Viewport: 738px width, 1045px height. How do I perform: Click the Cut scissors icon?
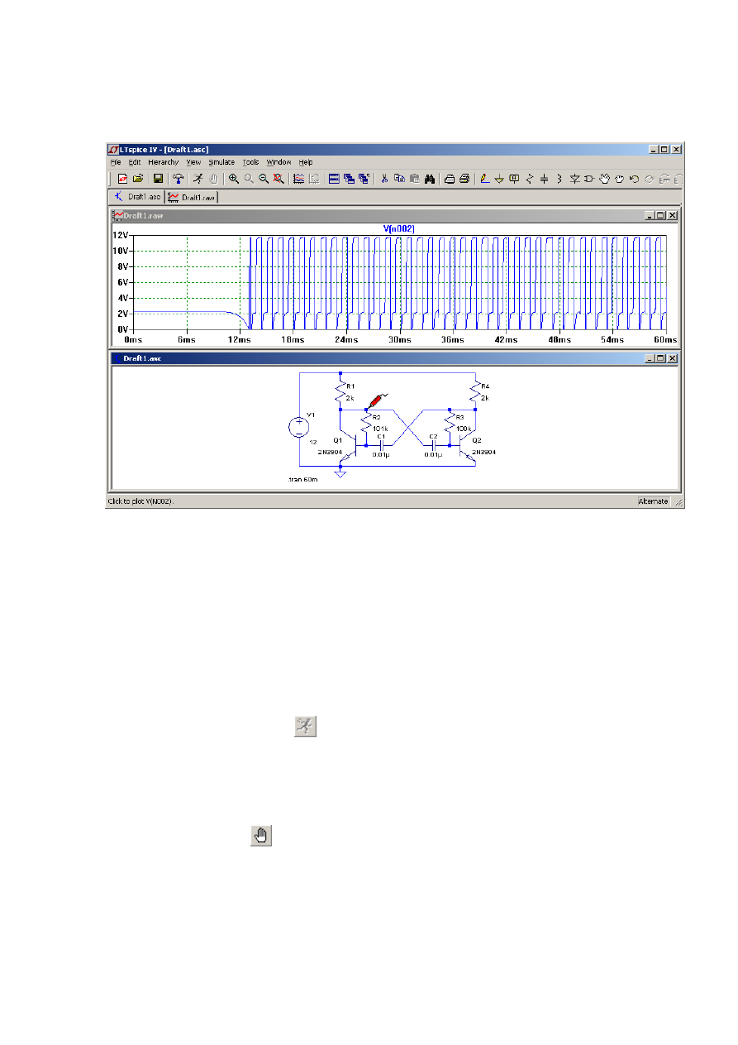[384, 178]
